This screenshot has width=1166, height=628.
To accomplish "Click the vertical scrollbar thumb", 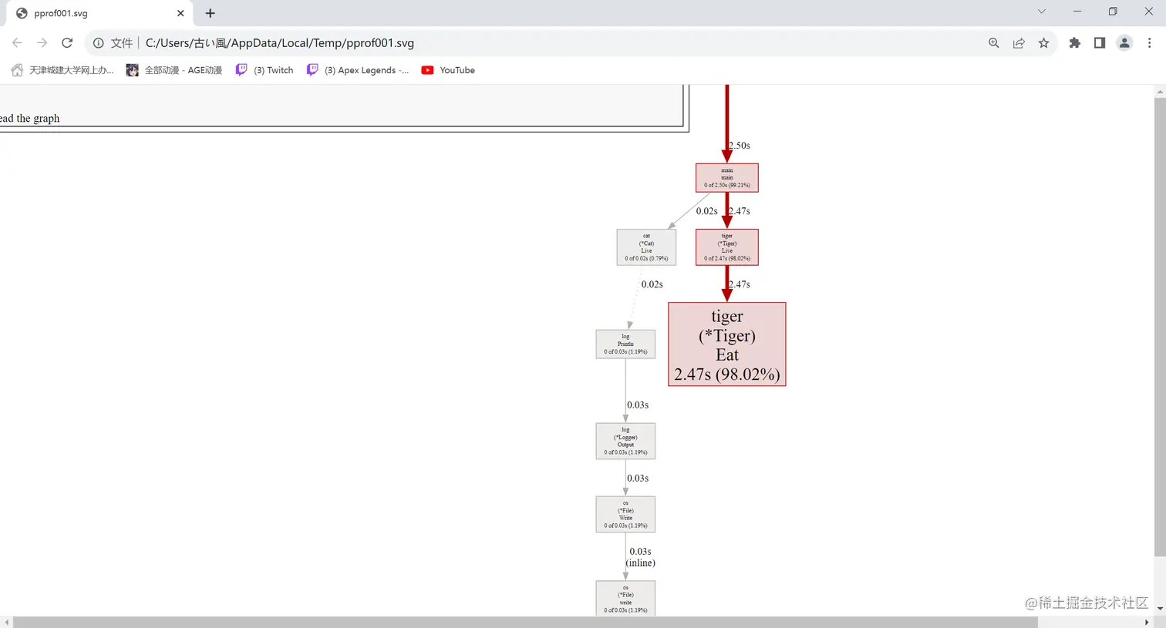I will click(1160, 327).
